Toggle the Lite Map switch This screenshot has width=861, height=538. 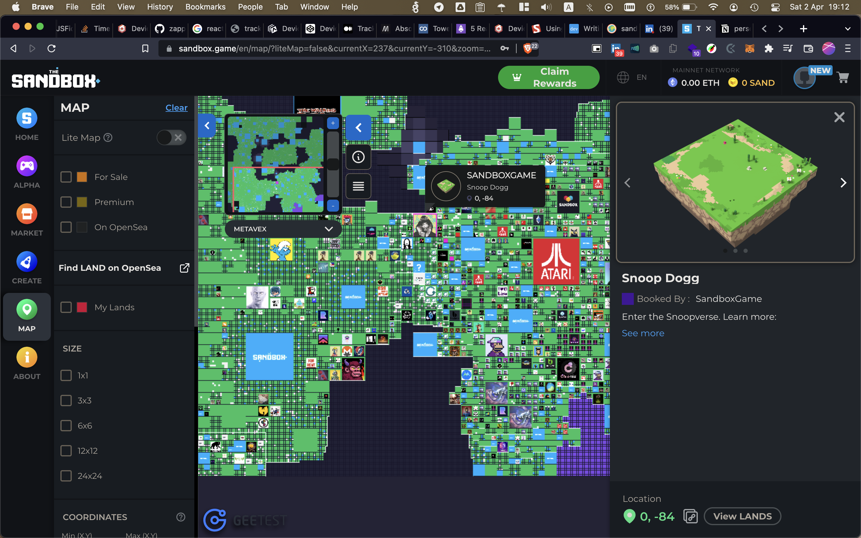point(172,138)
